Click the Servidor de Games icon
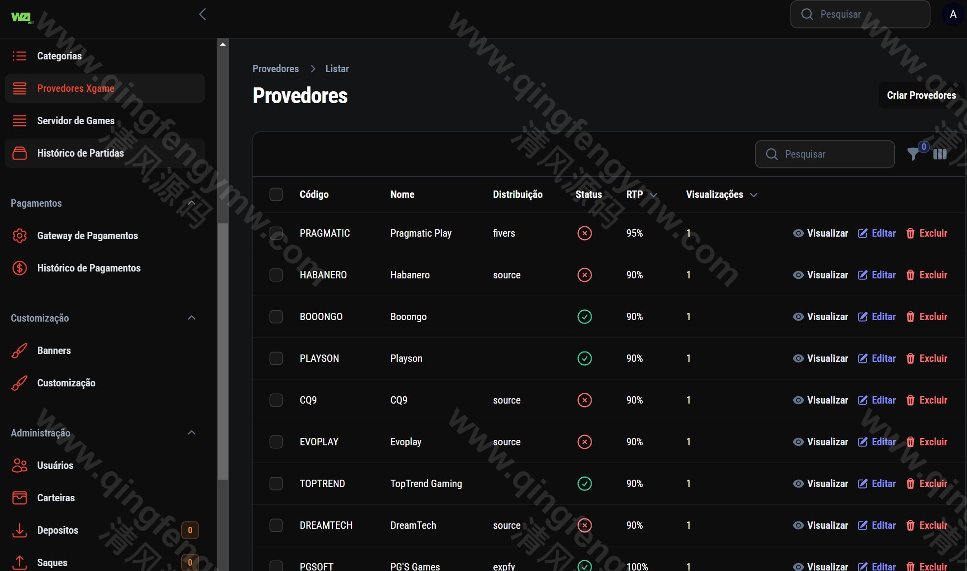This screenshot has width=967, height=571. [20, 121]
